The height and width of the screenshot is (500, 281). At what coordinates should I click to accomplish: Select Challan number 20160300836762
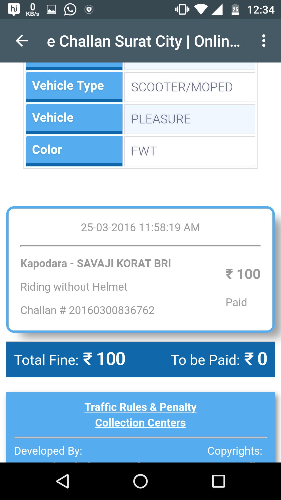(88, 310)
